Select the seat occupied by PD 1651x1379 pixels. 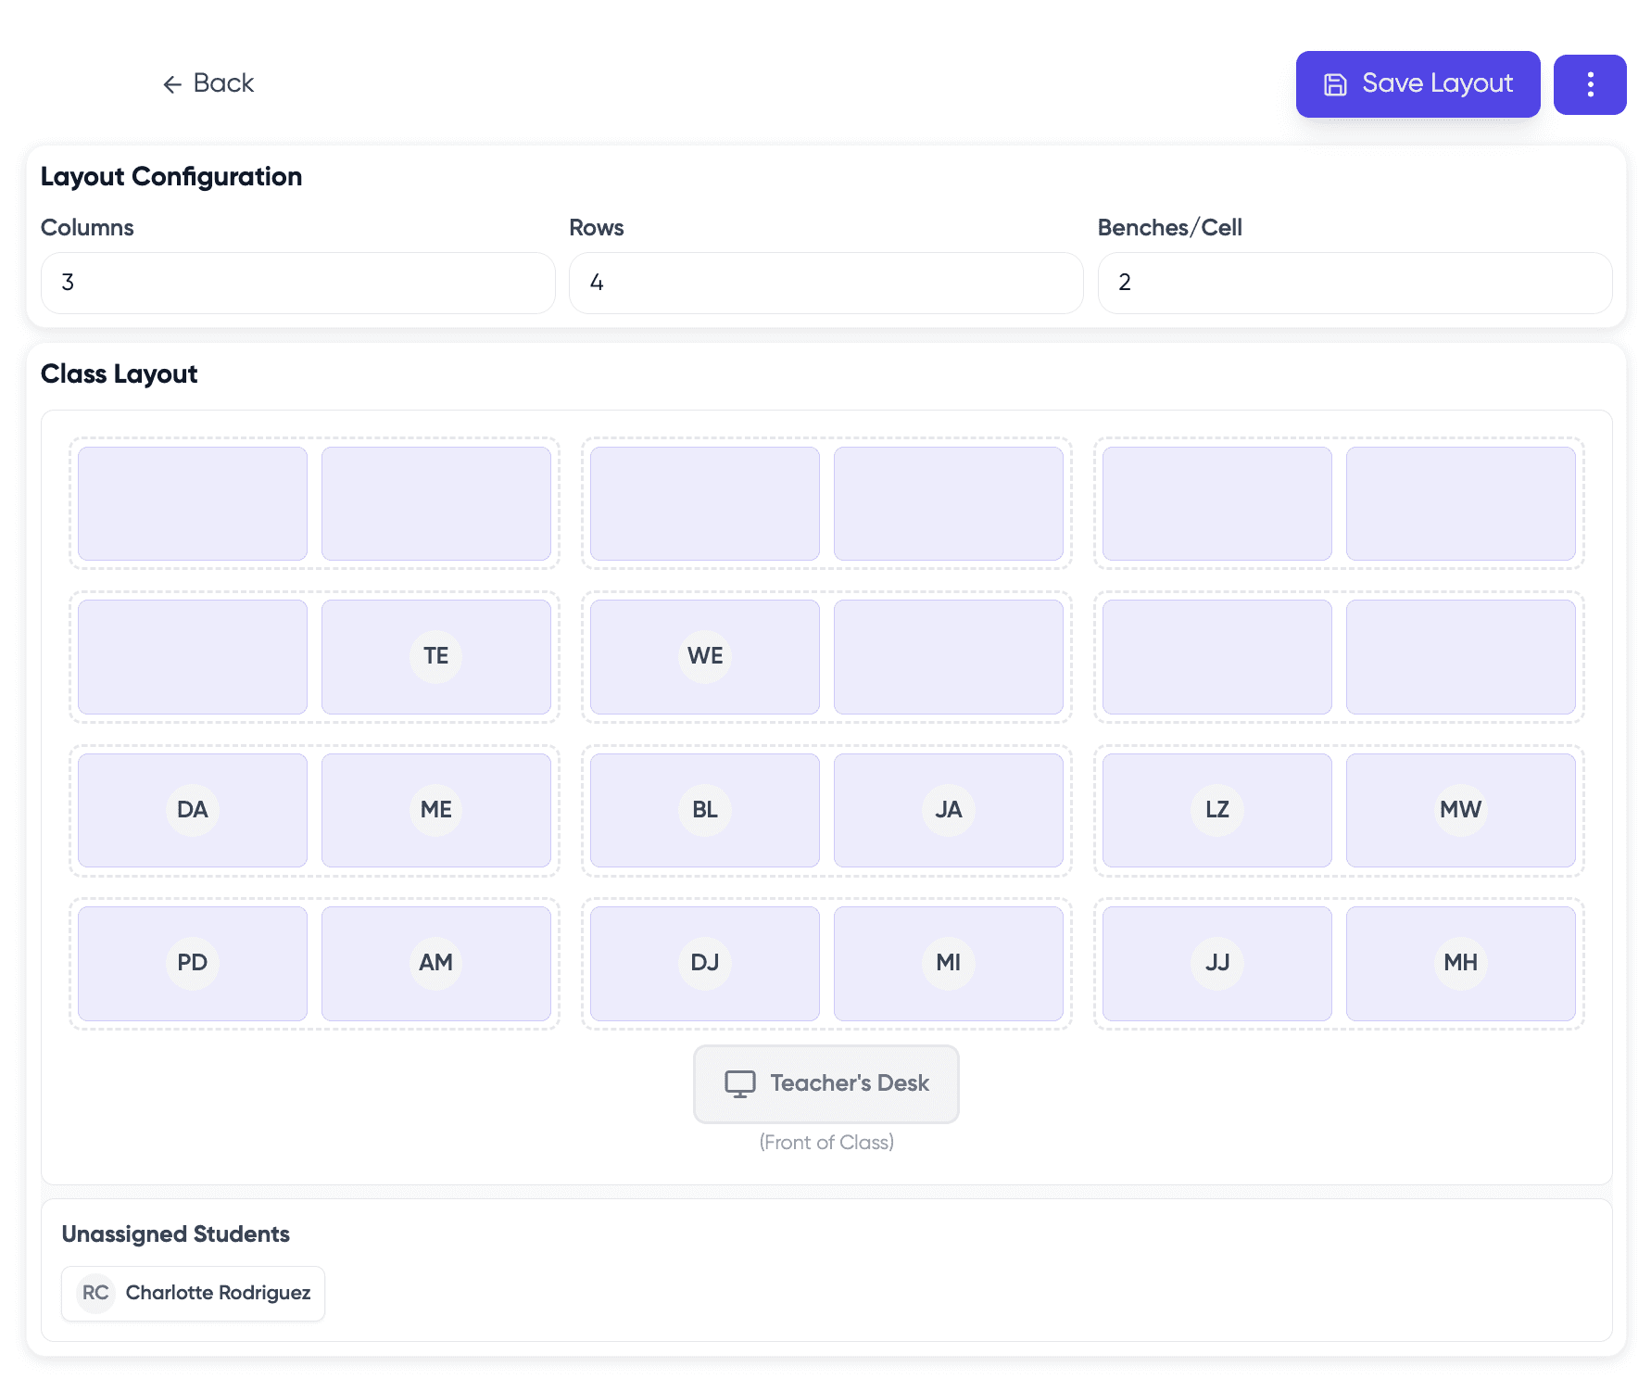[192, 963]
